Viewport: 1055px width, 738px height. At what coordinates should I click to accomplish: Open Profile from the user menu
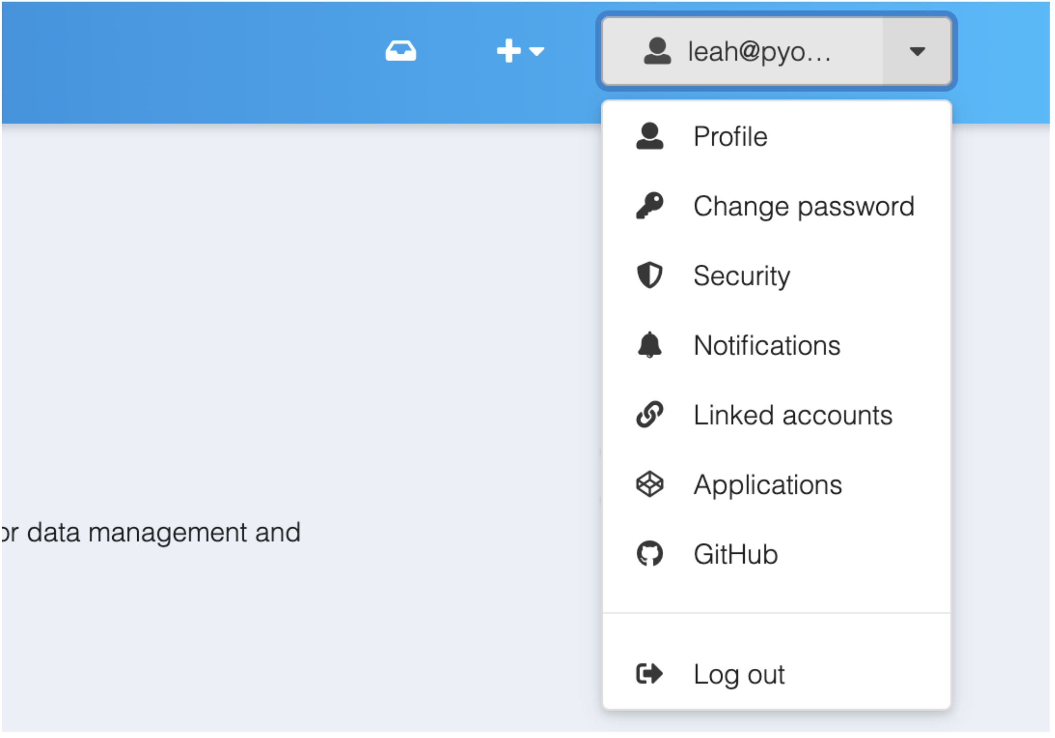tap(776, 137)
